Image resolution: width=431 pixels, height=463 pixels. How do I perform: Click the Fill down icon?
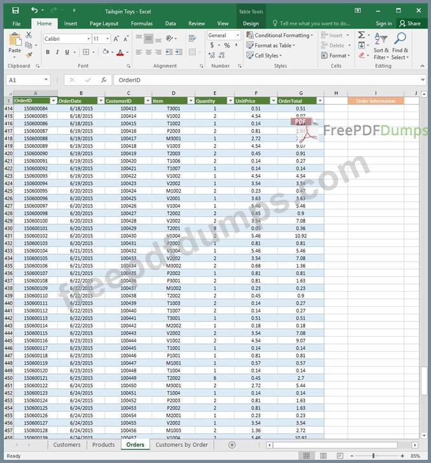click(362, 45)
